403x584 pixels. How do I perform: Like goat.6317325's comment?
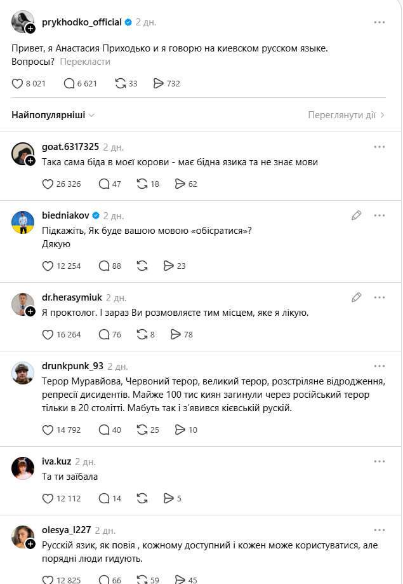click(x=48, y=184)
